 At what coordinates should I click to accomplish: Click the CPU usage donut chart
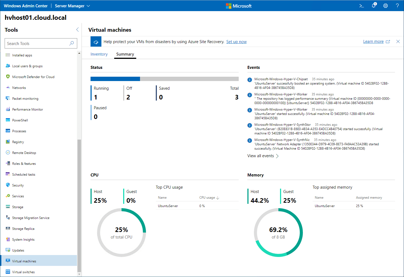pos(122,233)
